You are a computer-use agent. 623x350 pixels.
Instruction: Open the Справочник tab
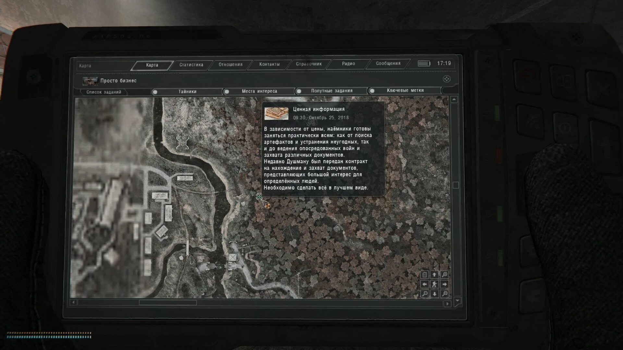[x=309, y=64]
